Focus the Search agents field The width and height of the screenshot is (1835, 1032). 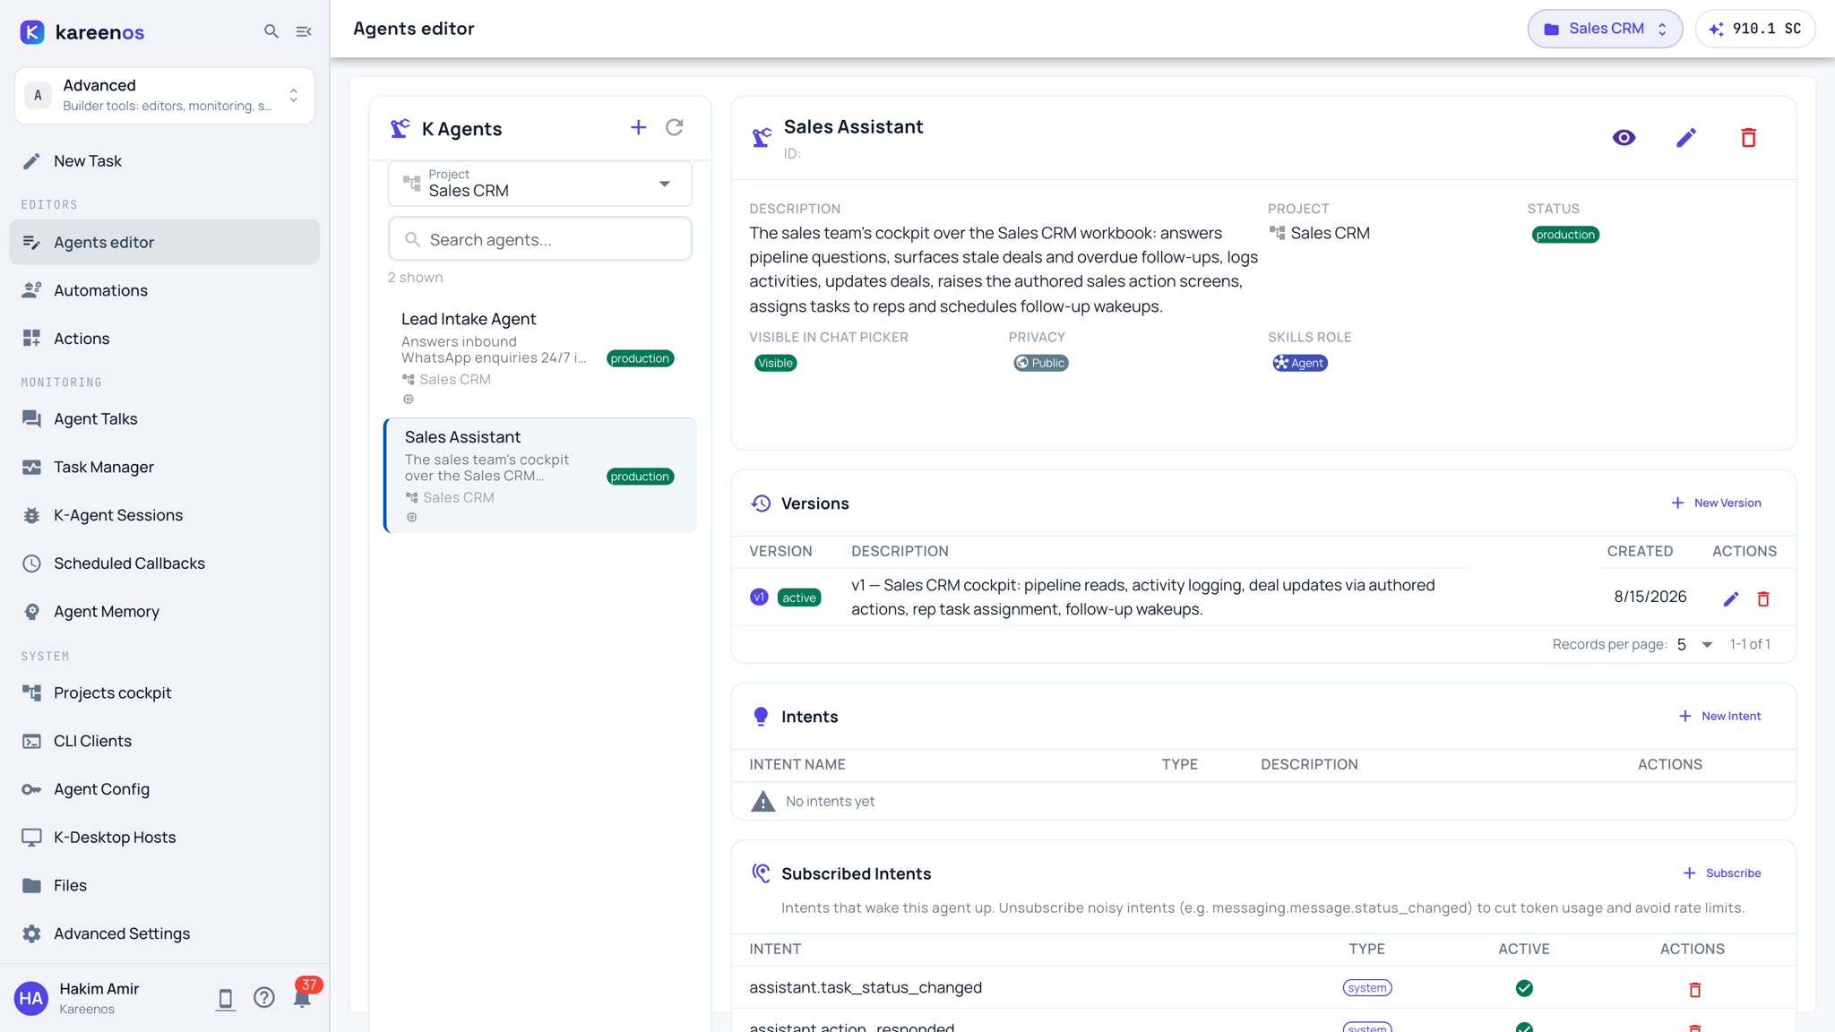click(x=540, y=239)
